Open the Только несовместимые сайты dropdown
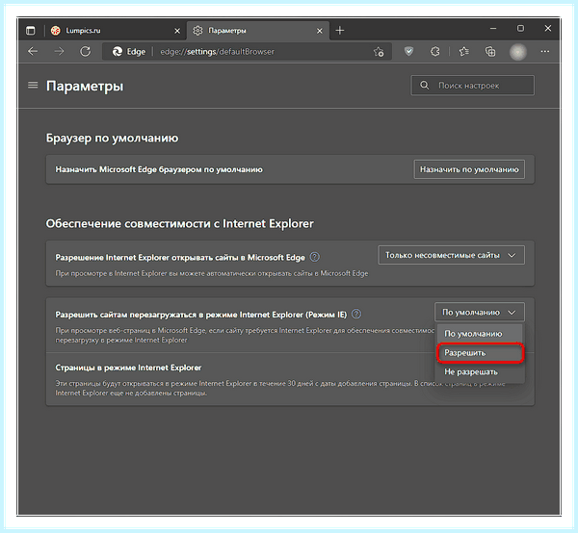578x533 pixels. pos(451,255)
